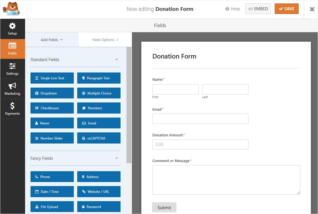Switch to the Field Options tab
Screen dimensions: 318x214
(x=105, y=40)
